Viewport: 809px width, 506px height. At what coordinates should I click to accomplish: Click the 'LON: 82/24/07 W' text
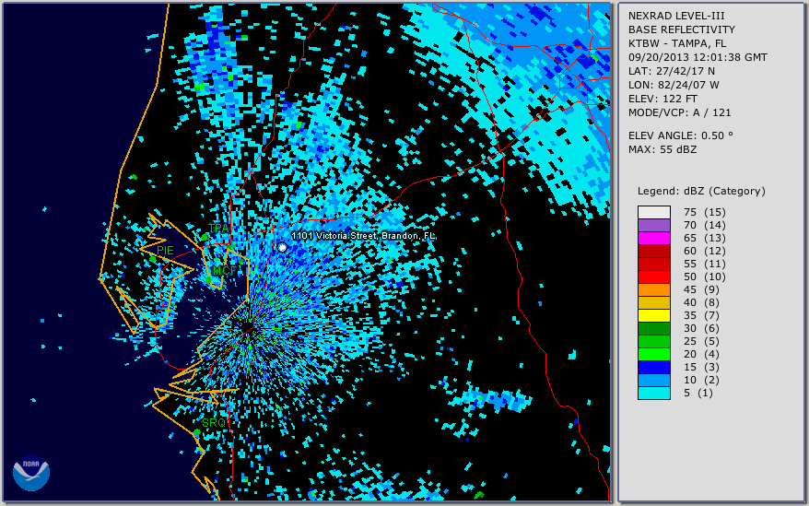[x=674, y=85]
